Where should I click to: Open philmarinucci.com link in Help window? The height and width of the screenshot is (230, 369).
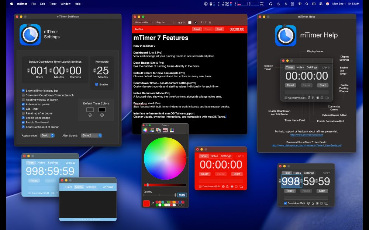[306, 135]
